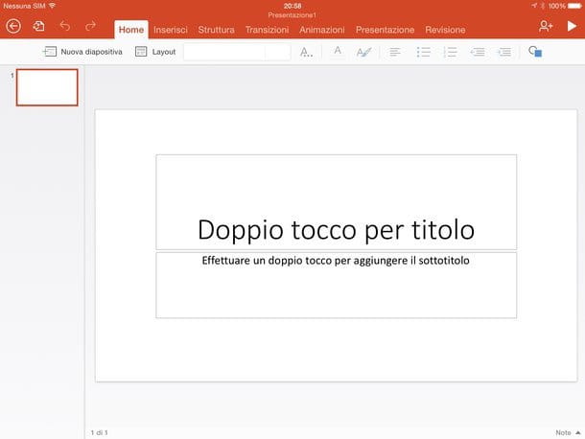Tap the back arrow icon
Image resolution: width=585 pixels, height=439 pixels.
click(x=13, y=27)
